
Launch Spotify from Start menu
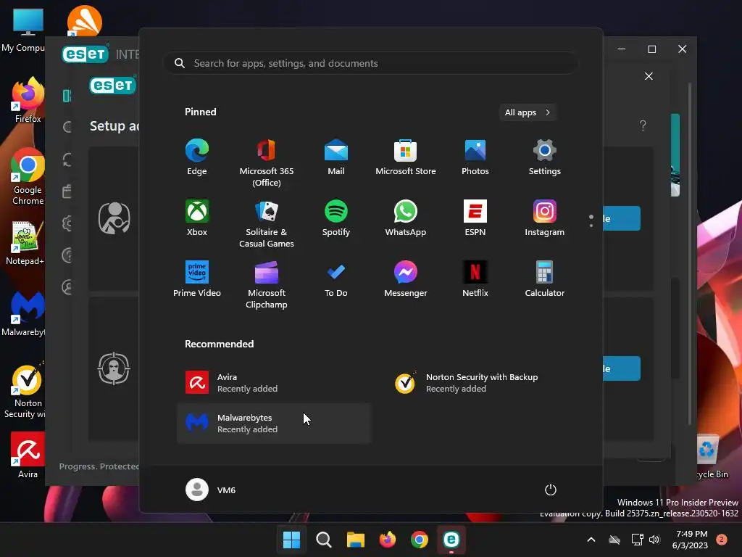tap(336, 218)
